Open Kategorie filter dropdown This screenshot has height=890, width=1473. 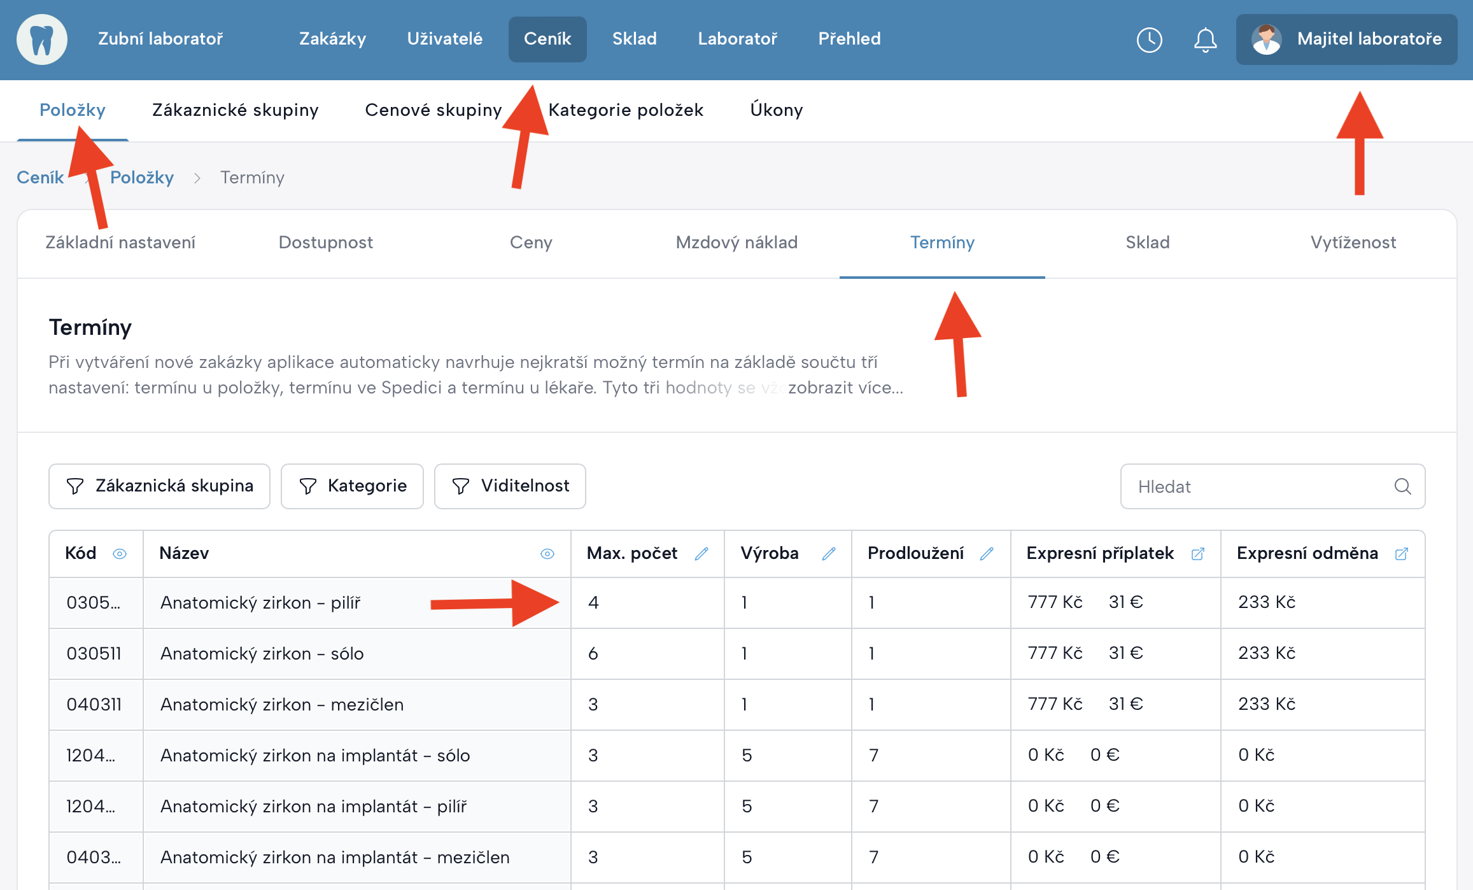352,486
